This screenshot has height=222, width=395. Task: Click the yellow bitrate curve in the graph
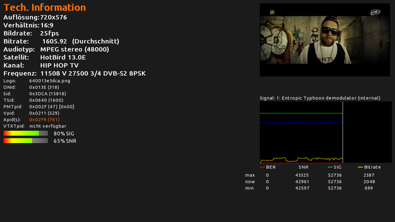click(x=301, y=159)
